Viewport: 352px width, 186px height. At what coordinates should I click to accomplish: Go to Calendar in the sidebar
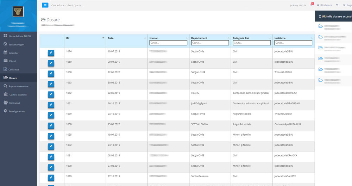click(x=13, y=53)
